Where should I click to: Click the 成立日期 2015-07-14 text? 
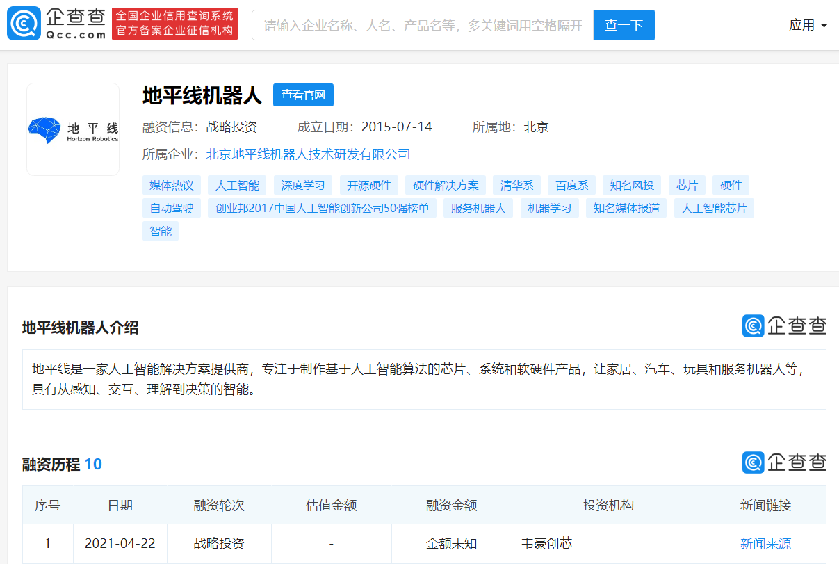[365, 127]
